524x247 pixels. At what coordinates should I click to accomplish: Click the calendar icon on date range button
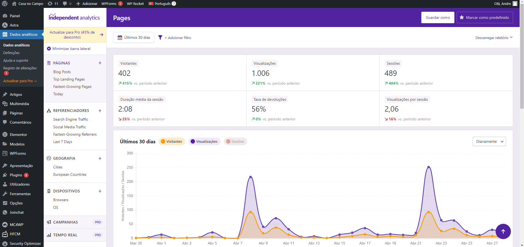tap(120, 37)
